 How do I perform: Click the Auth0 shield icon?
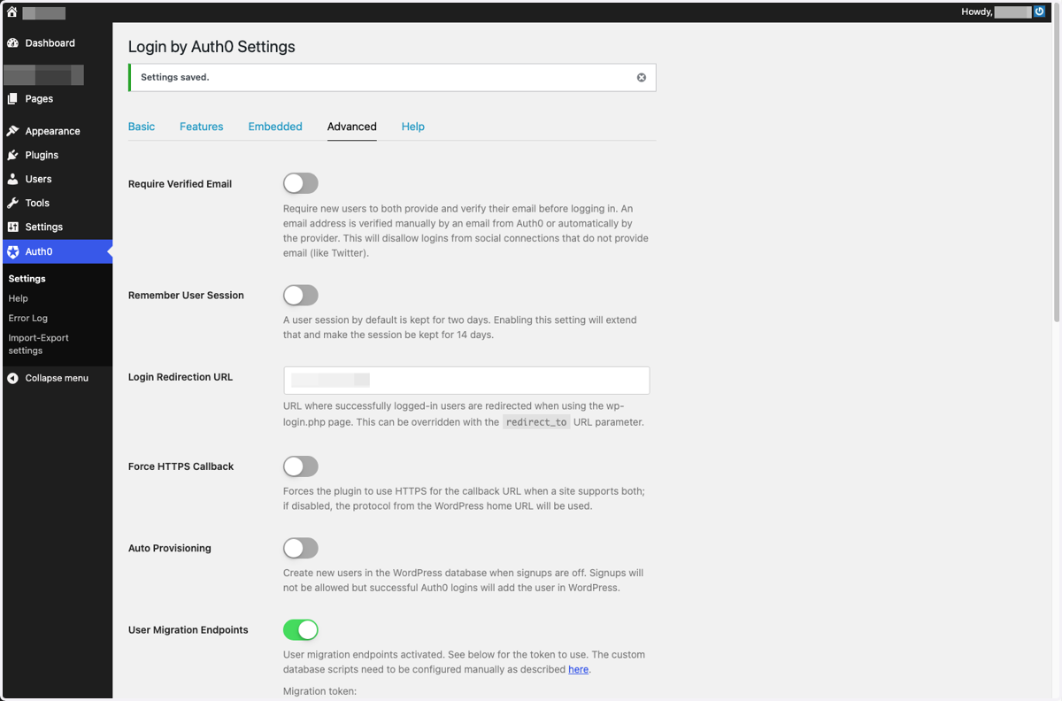[12, 251]
